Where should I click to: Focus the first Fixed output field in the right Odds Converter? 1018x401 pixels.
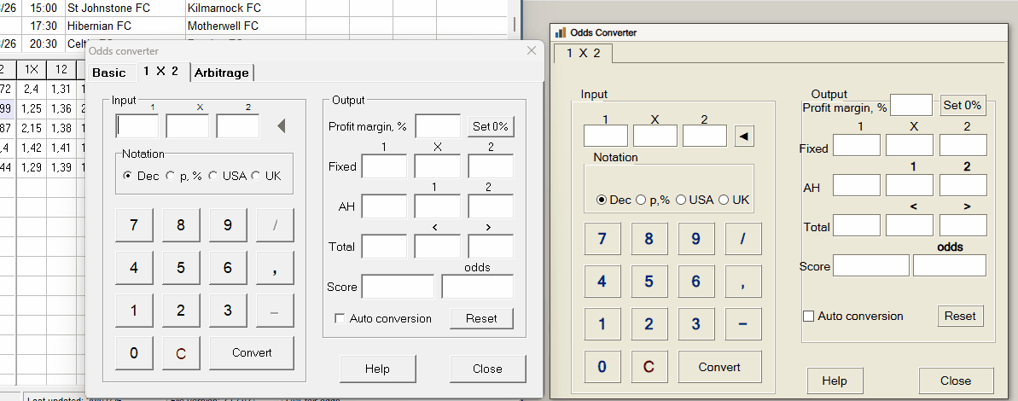[857, 145]
